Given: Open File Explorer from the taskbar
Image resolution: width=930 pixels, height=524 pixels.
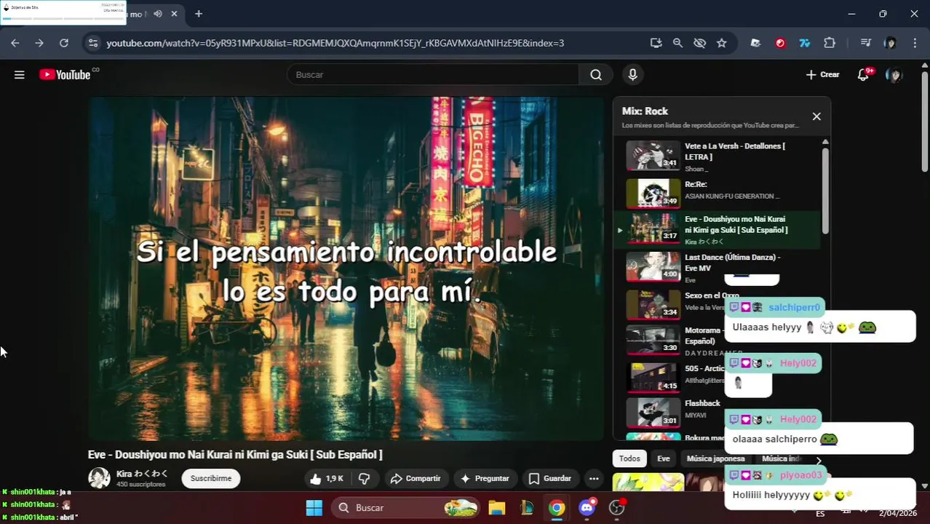Looking at the screenshot, I should tap(497, 507).
